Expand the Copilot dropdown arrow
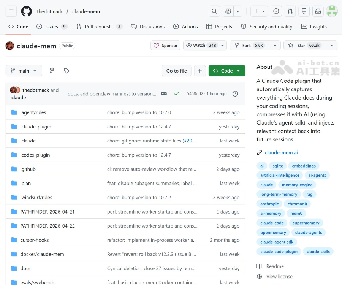This screenshot has height=285, width=342. coord(238,11)
